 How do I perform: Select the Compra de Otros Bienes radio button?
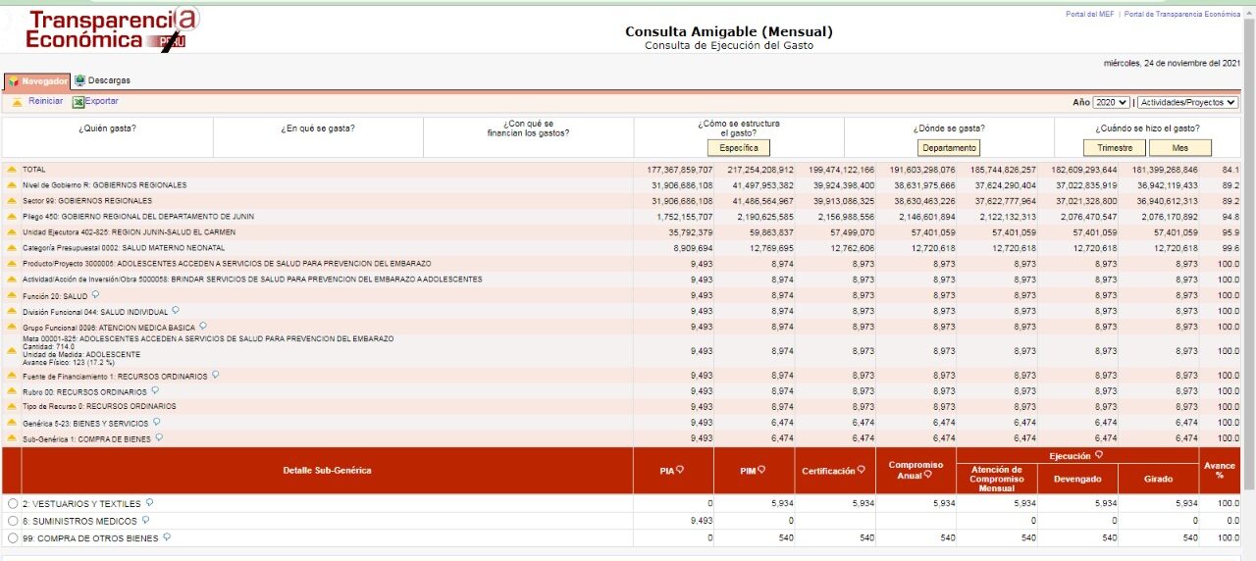[x=13, y=537]
